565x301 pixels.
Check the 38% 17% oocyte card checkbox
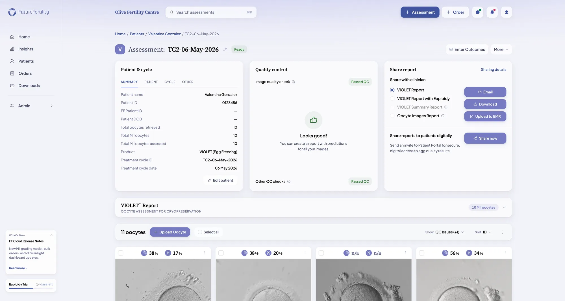tap(121, 253)
